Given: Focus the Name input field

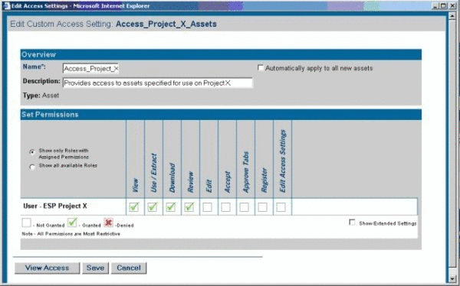Looking at the screenshot, I should point(90,69).
